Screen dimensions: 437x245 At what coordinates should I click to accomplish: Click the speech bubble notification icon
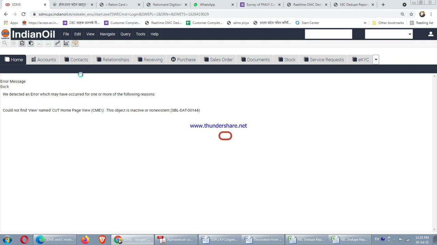(75, 43)
